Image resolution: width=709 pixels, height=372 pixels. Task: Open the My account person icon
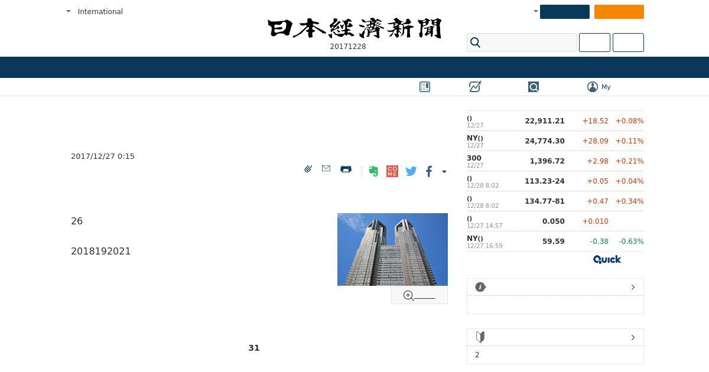click(593, 87)
